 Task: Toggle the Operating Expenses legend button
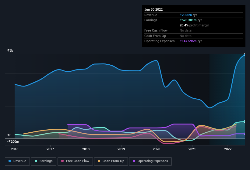[150, 161]
